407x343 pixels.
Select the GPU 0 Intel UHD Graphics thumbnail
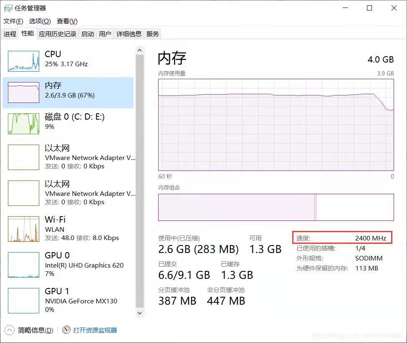click(x=23, y=265)
